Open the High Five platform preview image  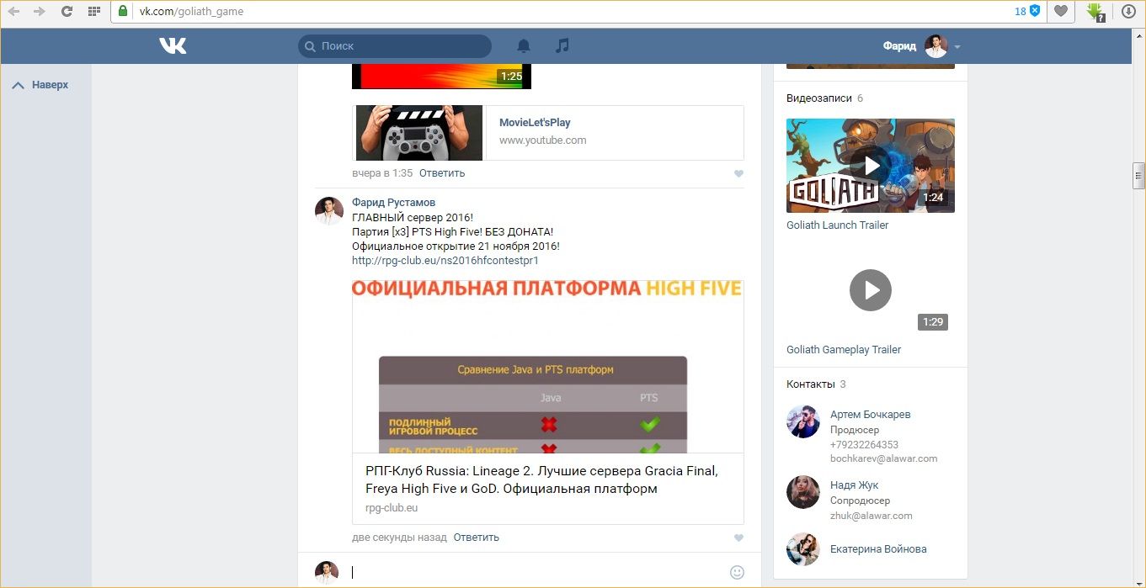[x=547, y=367]
